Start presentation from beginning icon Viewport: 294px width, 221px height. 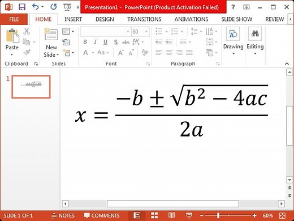point(67,7)
